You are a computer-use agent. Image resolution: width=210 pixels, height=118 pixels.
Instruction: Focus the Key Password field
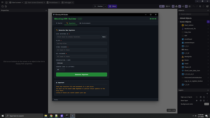pos(82,57)
